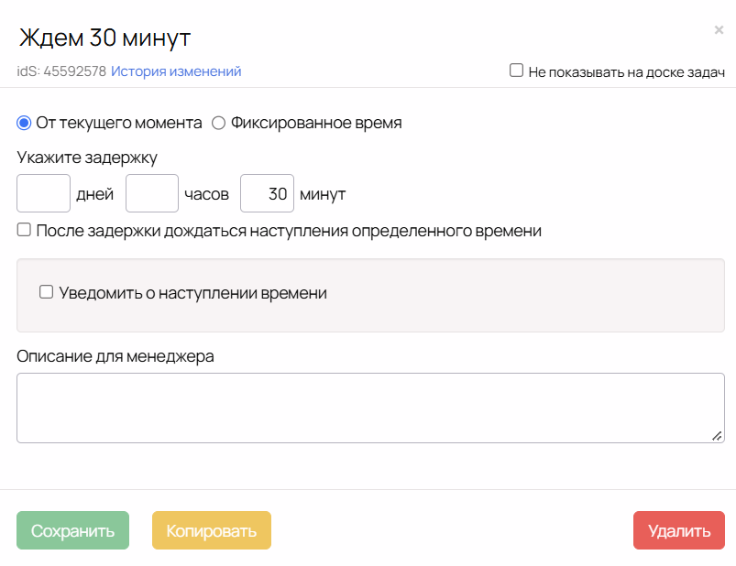Click the idS: 45592578 text
The height and width of the screenshot is (566, 736).
[61, 71]
